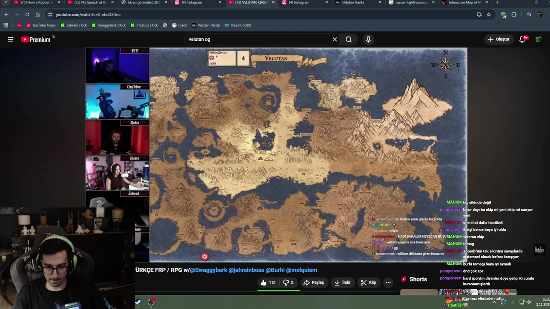Open taskbar volume control
This screenshot has width=550, height=309.
click(x=529, y=302)
